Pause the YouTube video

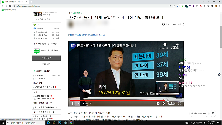click(x=73, y=104)
